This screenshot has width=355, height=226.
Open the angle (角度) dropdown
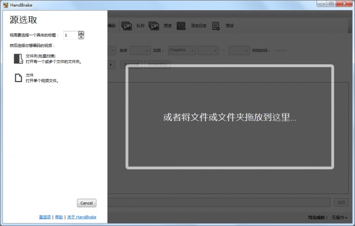140,50
